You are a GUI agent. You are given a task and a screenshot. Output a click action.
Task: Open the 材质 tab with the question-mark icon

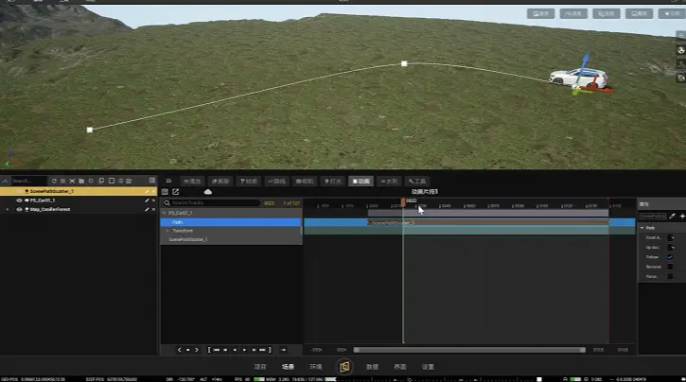pos(248,181)
